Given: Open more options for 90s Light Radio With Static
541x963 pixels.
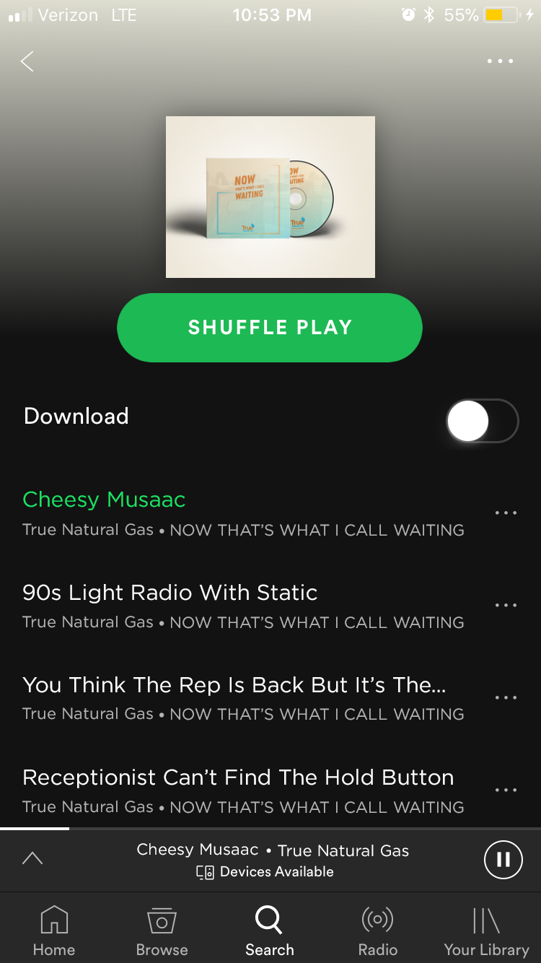Looking at the screenshot, I should pos(506,606).
